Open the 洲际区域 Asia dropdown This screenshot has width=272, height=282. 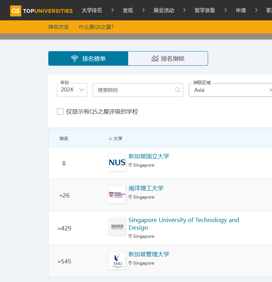230,90
